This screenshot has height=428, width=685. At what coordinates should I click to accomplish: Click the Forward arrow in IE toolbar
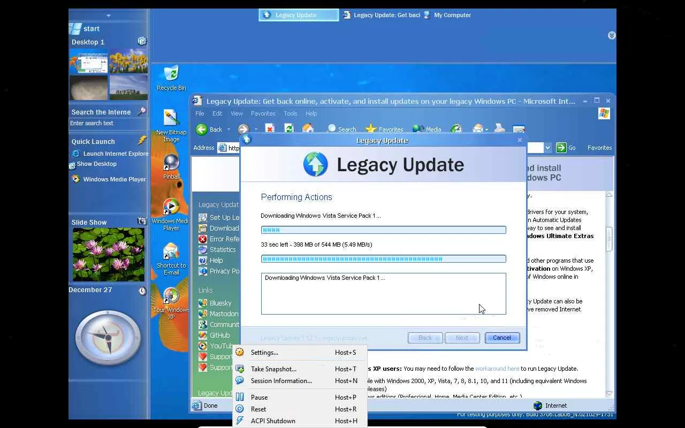[x=243, y=129]
